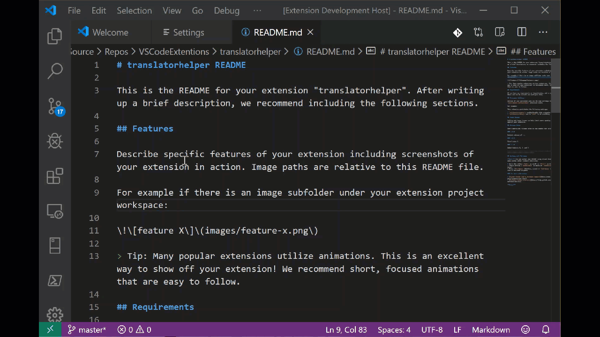Click the '## Requirements' heading text
Image resolution: width=600 pixels, height=337 pixels.
155,307
